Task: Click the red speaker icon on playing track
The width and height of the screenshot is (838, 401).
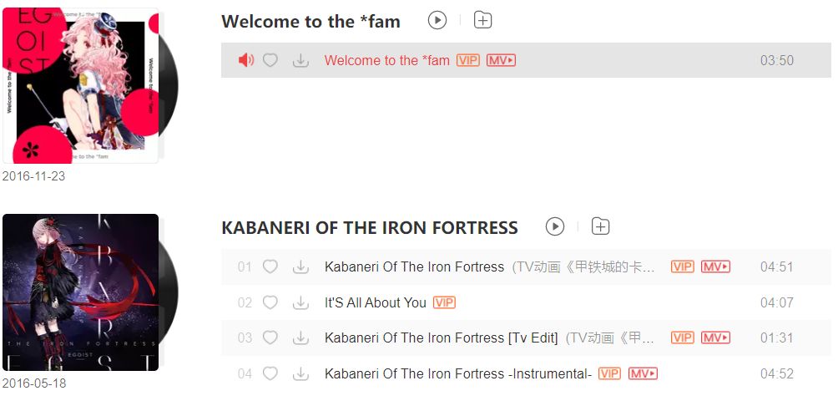Action: (x=245, y=60)
